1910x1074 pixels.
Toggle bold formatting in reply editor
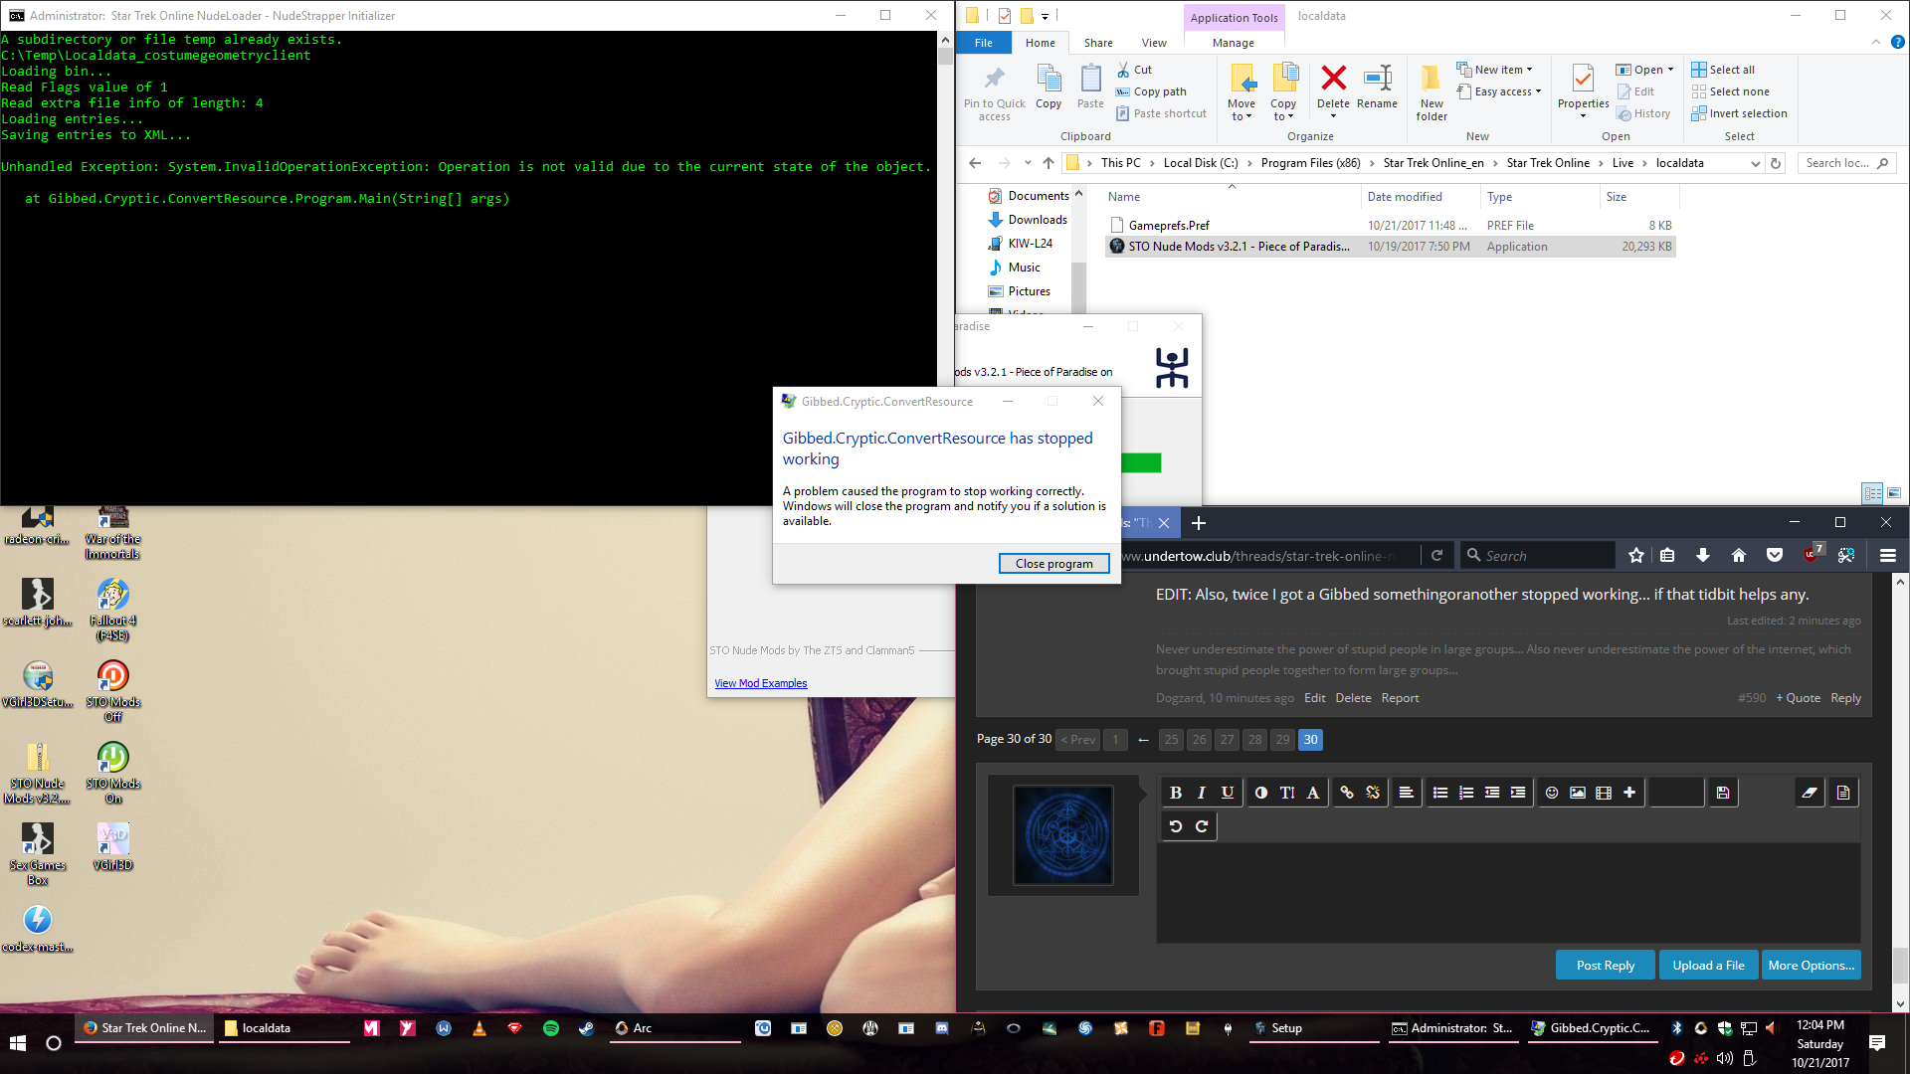click(x=1176, y=793)
